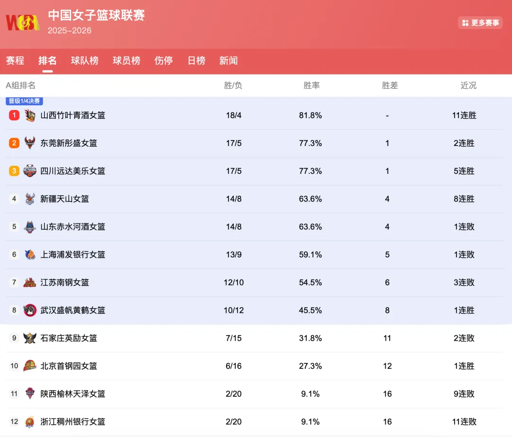Click the 近况 column header
The width and height of the screenshot is (512, 437).
(468, 85)
